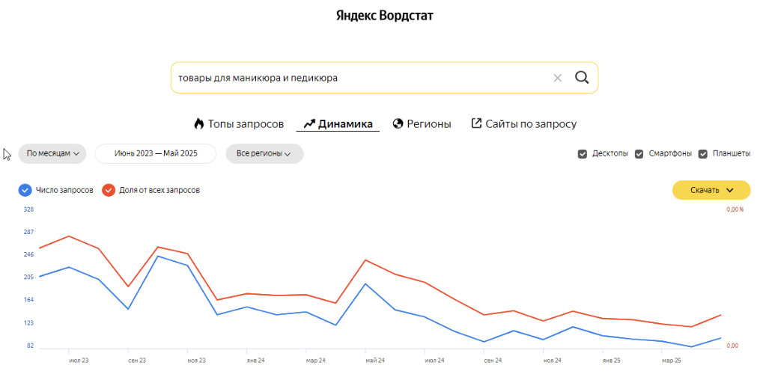Screen dimensions: 760x374
Task: Click the flame icon for top queries
Action: point(198,123)
